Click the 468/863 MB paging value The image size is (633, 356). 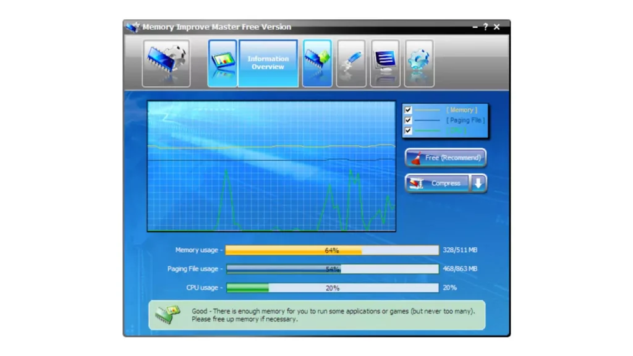point(460,269)
